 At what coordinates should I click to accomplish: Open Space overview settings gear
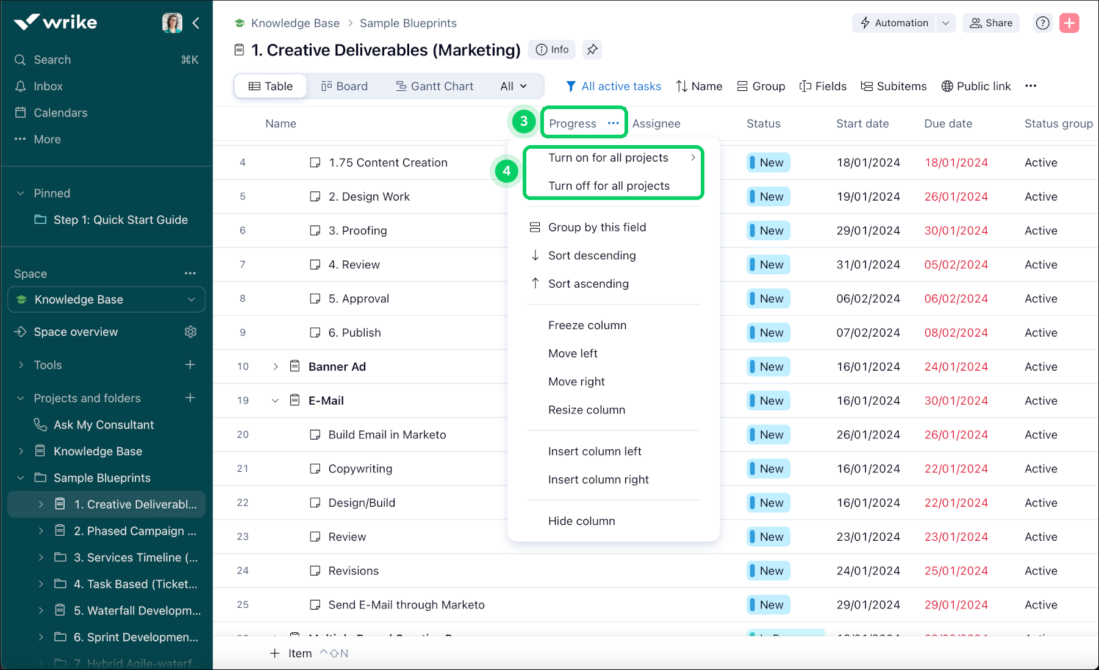coord(191,332)
